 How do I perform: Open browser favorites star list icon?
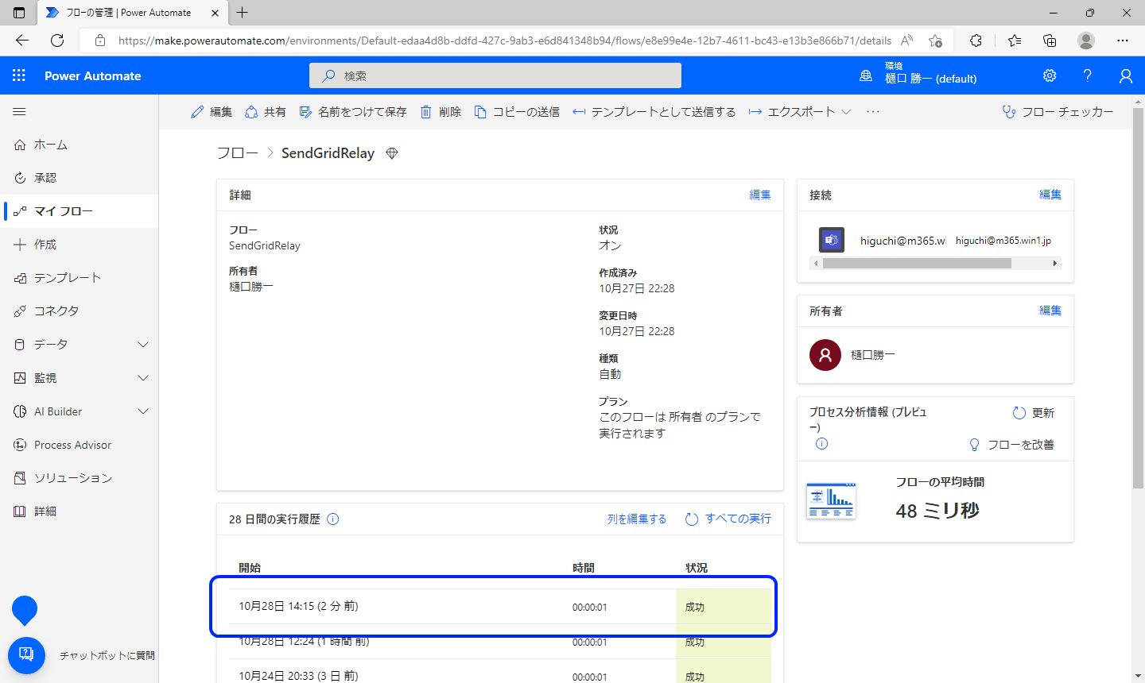click(x=1014, y=41)
